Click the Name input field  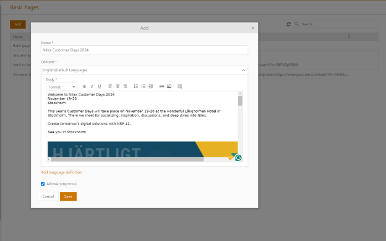tap(144, 50)
